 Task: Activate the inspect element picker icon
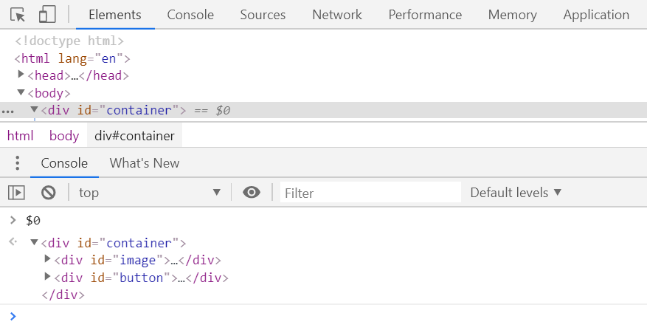click(18, 15)
